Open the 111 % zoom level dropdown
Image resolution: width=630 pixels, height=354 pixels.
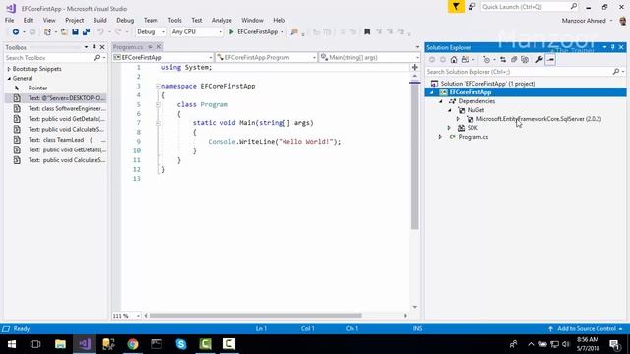coord(126,316)
